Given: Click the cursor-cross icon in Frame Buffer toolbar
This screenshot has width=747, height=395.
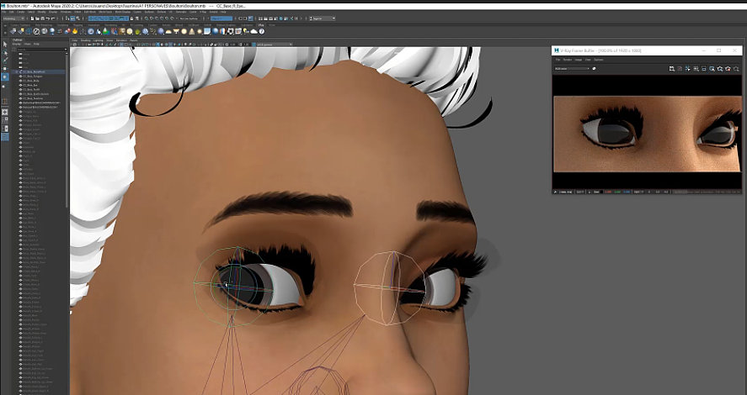Looking at the screenshot, I should point(687,68).
